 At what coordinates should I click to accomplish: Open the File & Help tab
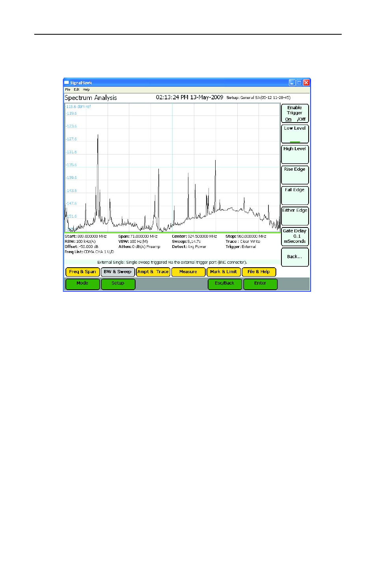[x=259, y=272]
